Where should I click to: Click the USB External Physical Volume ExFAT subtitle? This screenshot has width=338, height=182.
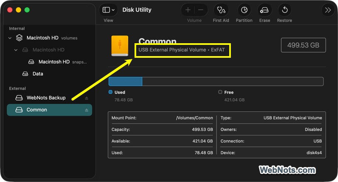click(x=181, y=50)
